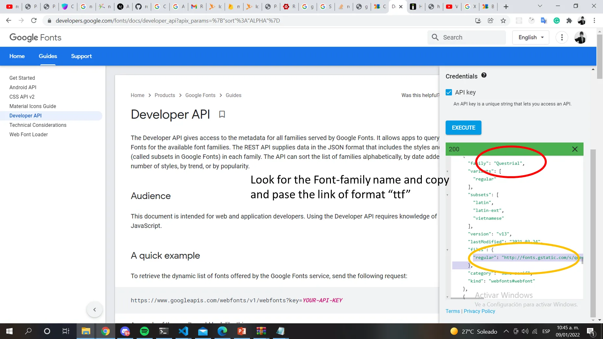
Task: Select Web Font Loader in sidebar
Action: (x=28, y=134)
